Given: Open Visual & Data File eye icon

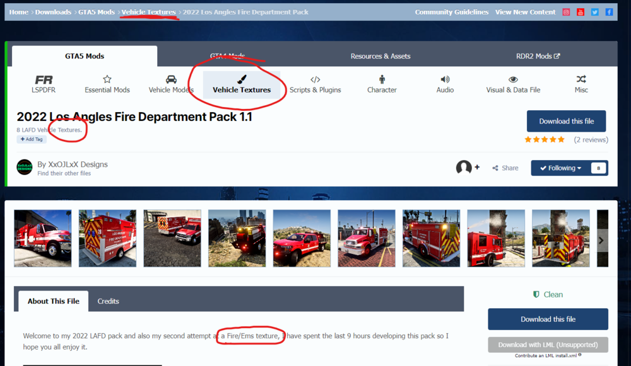Looking at the screenshot, I should (x=512, y=79).
